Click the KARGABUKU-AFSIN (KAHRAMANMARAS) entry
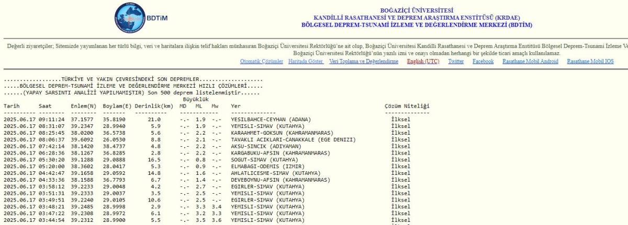 [281, 153]
